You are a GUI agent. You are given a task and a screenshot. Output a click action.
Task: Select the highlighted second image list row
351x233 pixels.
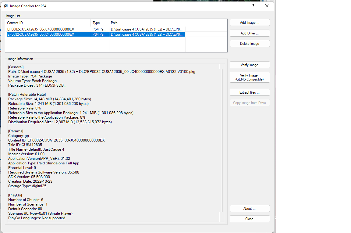click(96, 34)
